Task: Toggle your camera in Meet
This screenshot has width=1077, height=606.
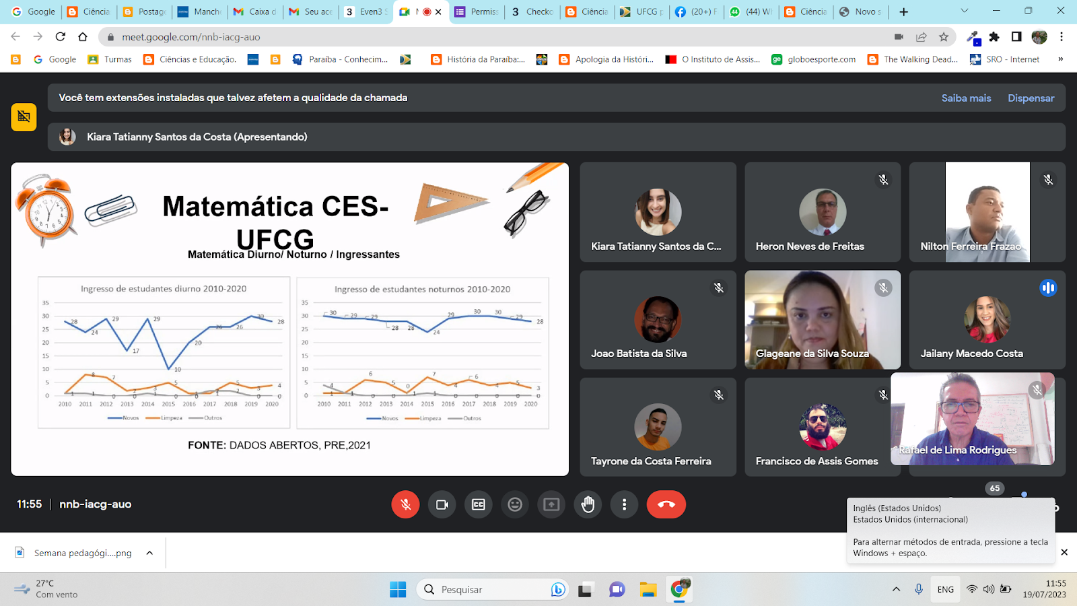Action: coord(442,504)
